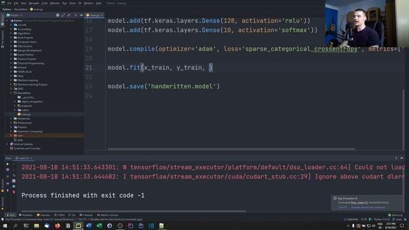Hide the Project panel with minimize icon
Screen dimensions: 409x230
click(x=81, y=15)
